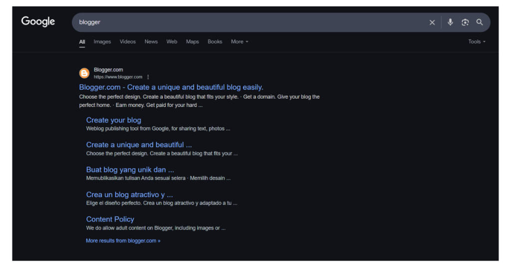Switch to the Maps tab
Image resolution: width=511 pixels, height=267 pixels.
[192, 42]
